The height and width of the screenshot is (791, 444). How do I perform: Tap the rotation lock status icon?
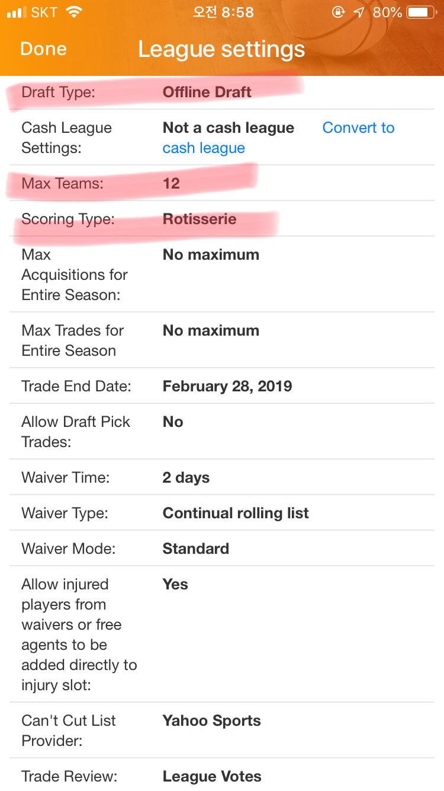(338, 12)
